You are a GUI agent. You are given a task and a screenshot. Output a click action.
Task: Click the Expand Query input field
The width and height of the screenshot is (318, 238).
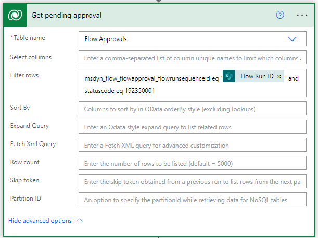pos(192,127)
